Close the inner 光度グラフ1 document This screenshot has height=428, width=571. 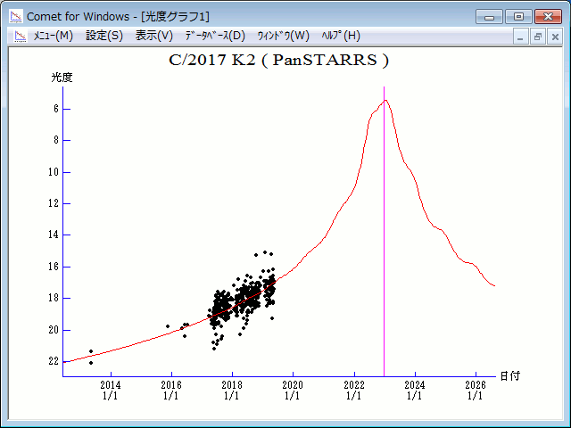coord(555,37)
